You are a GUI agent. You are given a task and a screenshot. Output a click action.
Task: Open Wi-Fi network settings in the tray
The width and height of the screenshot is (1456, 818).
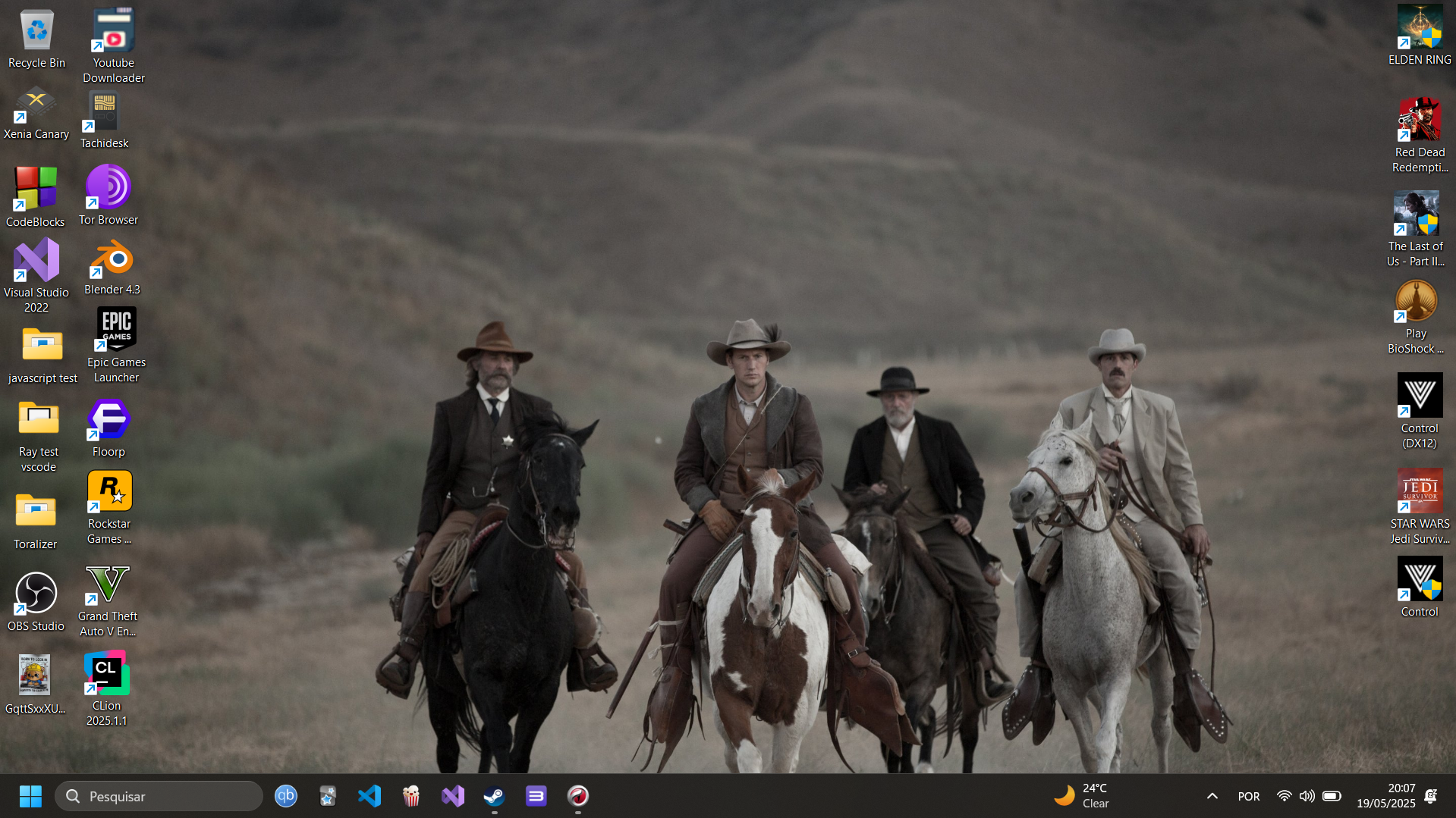(1284, 796)
